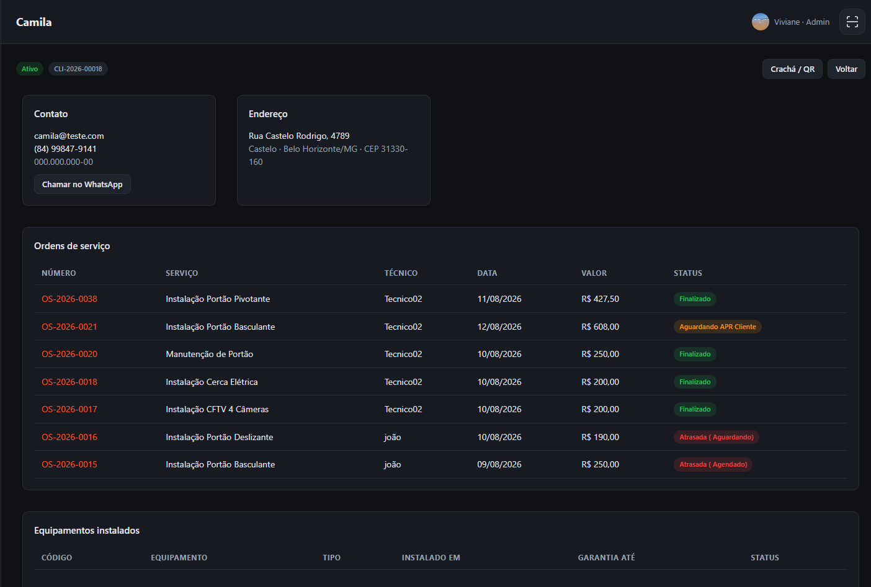Click the Atrasada ( Aguardando) status badge

717,437
